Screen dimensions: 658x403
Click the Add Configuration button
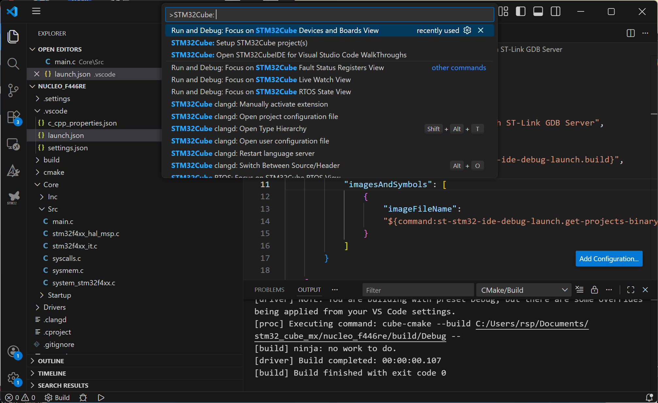click(609, 259)
